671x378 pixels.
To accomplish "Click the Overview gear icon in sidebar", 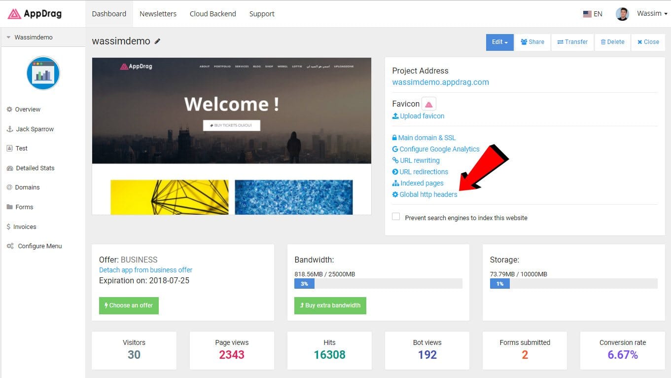I will point(9,110).
